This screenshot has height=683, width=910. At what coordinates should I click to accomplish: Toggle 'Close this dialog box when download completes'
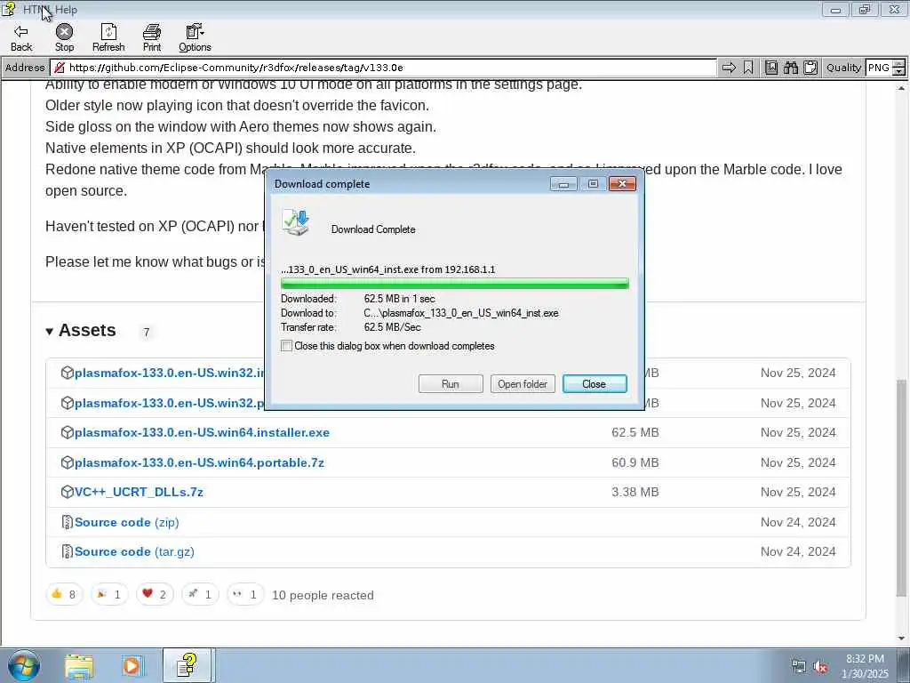click(287, 346)
